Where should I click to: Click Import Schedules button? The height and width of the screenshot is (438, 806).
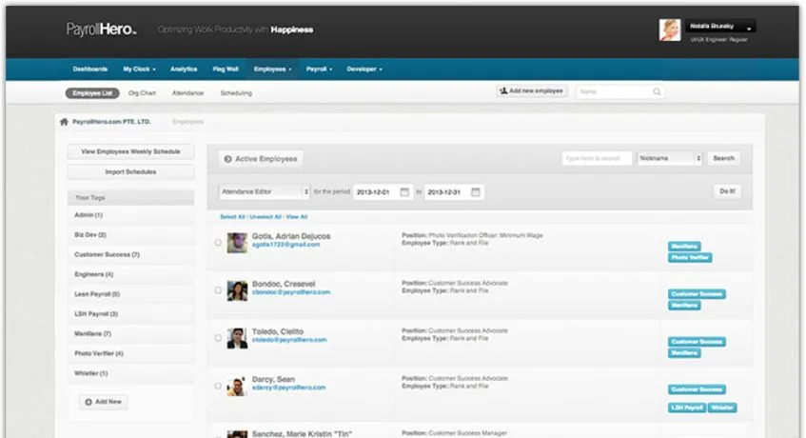130,171
